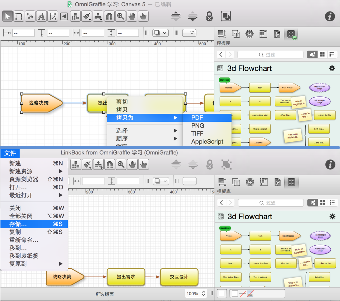Image resolution: width=340 pixels, height=301 pixels.
Task: Click the 提出需求 shape in bottom canvas
Action: tap(126, 277)
